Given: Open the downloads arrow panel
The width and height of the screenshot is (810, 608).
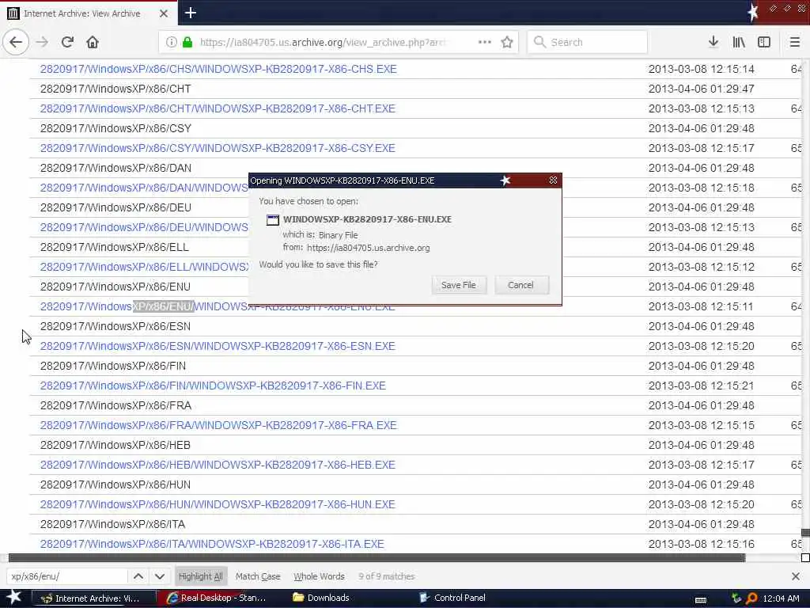Looking at the screenshot, I should point(713,42).
